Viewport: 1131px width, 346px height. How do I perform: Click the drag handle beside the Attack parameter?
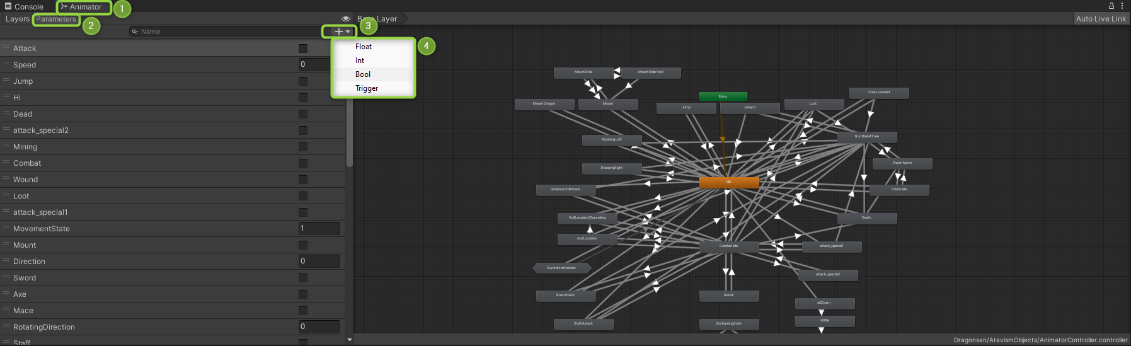(6, 48)
